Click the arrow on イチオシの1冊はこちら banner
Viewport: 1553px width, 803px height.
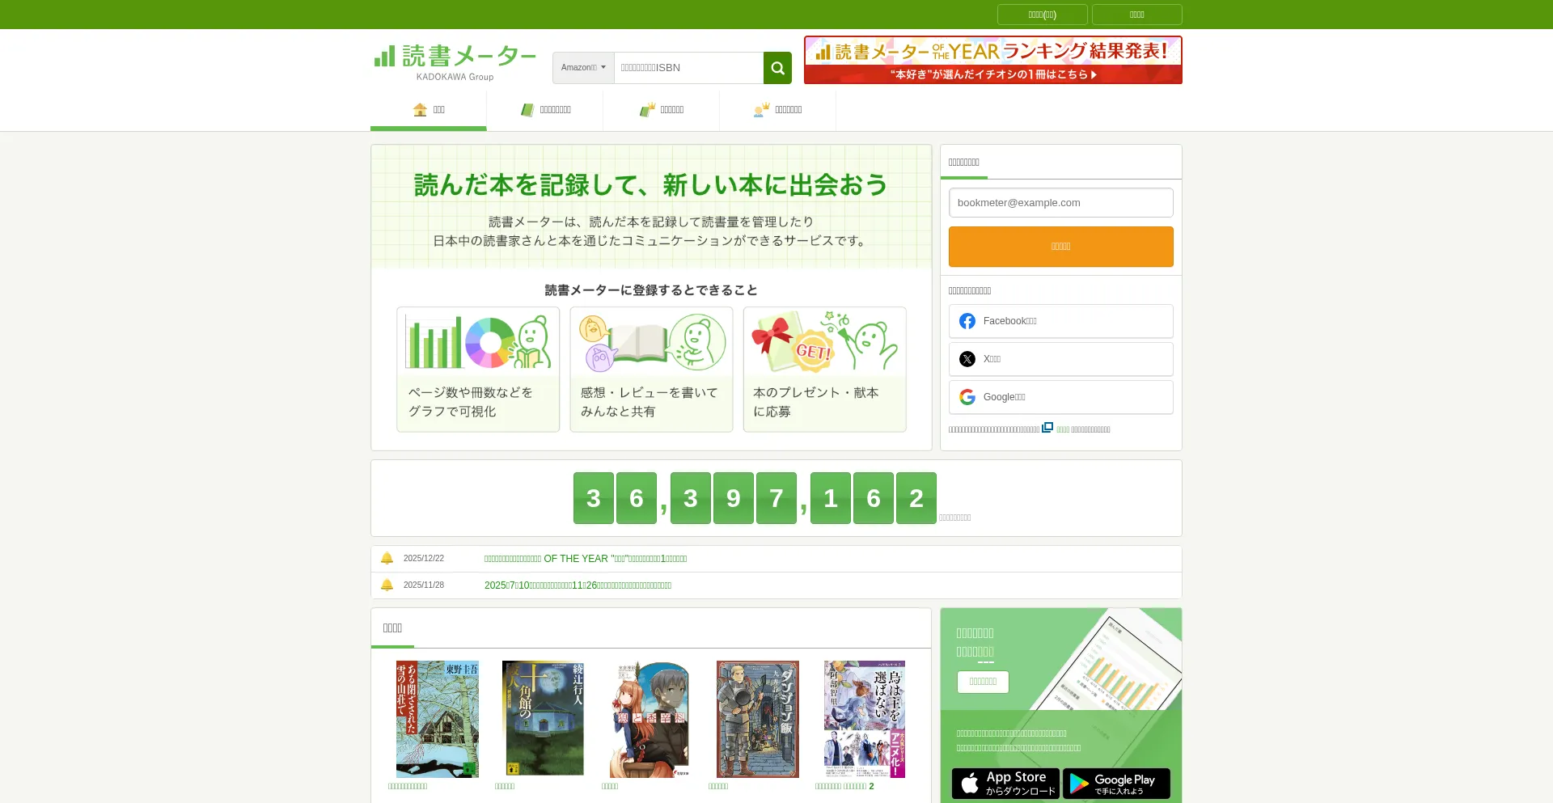[1094, 74]
